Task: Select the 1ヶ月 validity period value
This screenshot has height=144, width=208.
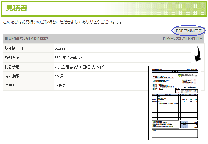Action: (x=59, y=76)
